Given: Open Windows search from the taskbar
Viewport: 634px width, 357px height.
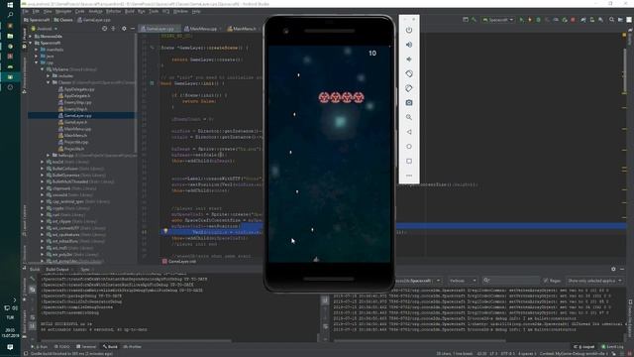Looking at the screenshot, I should [x=10, y=15].
